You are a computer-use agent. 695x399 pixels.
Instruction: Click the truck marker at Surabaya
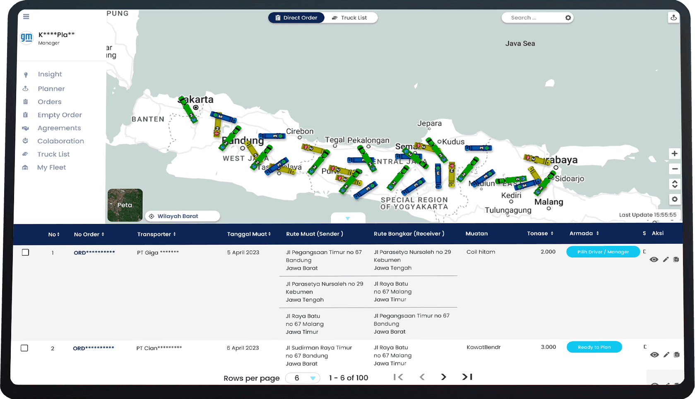tap(536, 159)
